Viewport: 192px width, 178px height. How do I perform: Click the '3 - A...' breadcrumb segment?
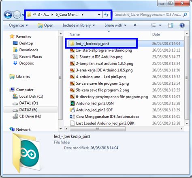[x=43, y=15]
